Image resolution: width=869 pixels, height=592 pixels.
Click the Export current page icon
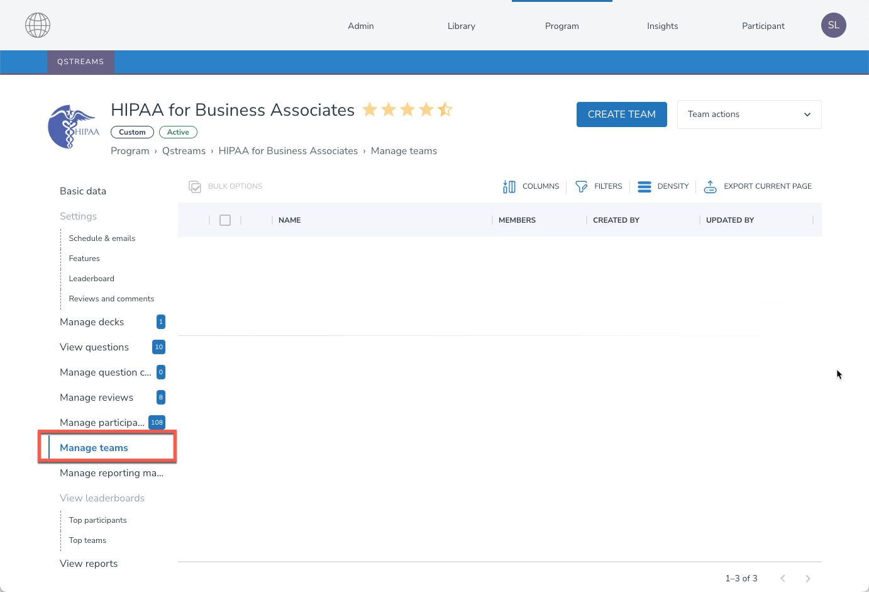(x=710, y=186)
